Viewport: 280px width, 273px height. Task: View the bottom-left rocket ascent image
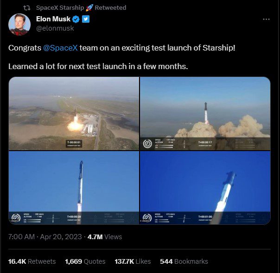[x=74, y=188]
